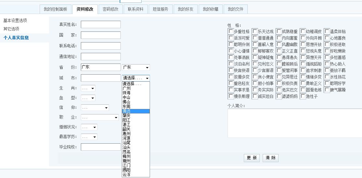362x178 pixels.
Task: Expand the 婚姻状况 dropdown
Action: tap(89, 127)
